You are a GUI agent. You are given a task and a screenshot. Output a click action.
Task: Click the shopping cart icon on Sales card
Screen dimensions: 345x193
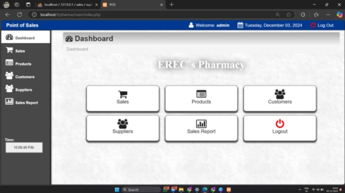[122, 94]
